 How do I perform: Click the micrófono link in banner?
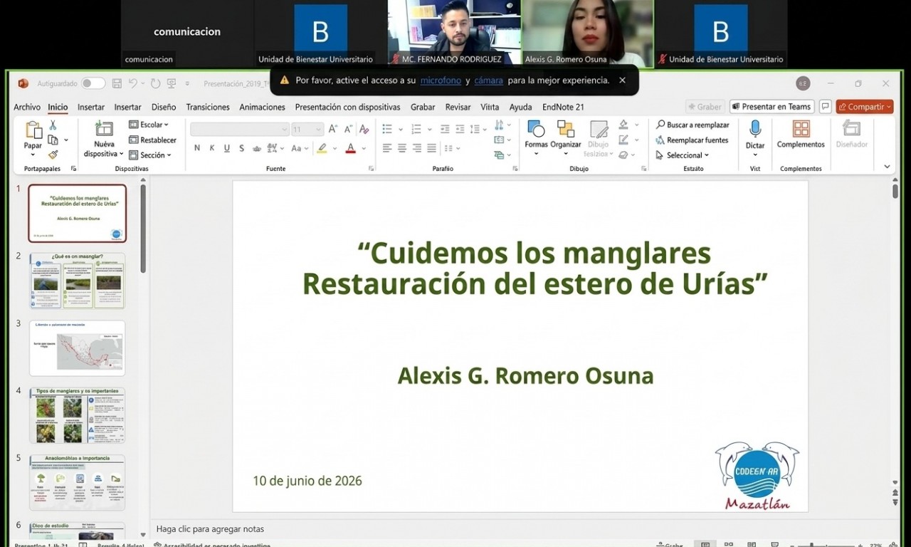tap(441, 80)
